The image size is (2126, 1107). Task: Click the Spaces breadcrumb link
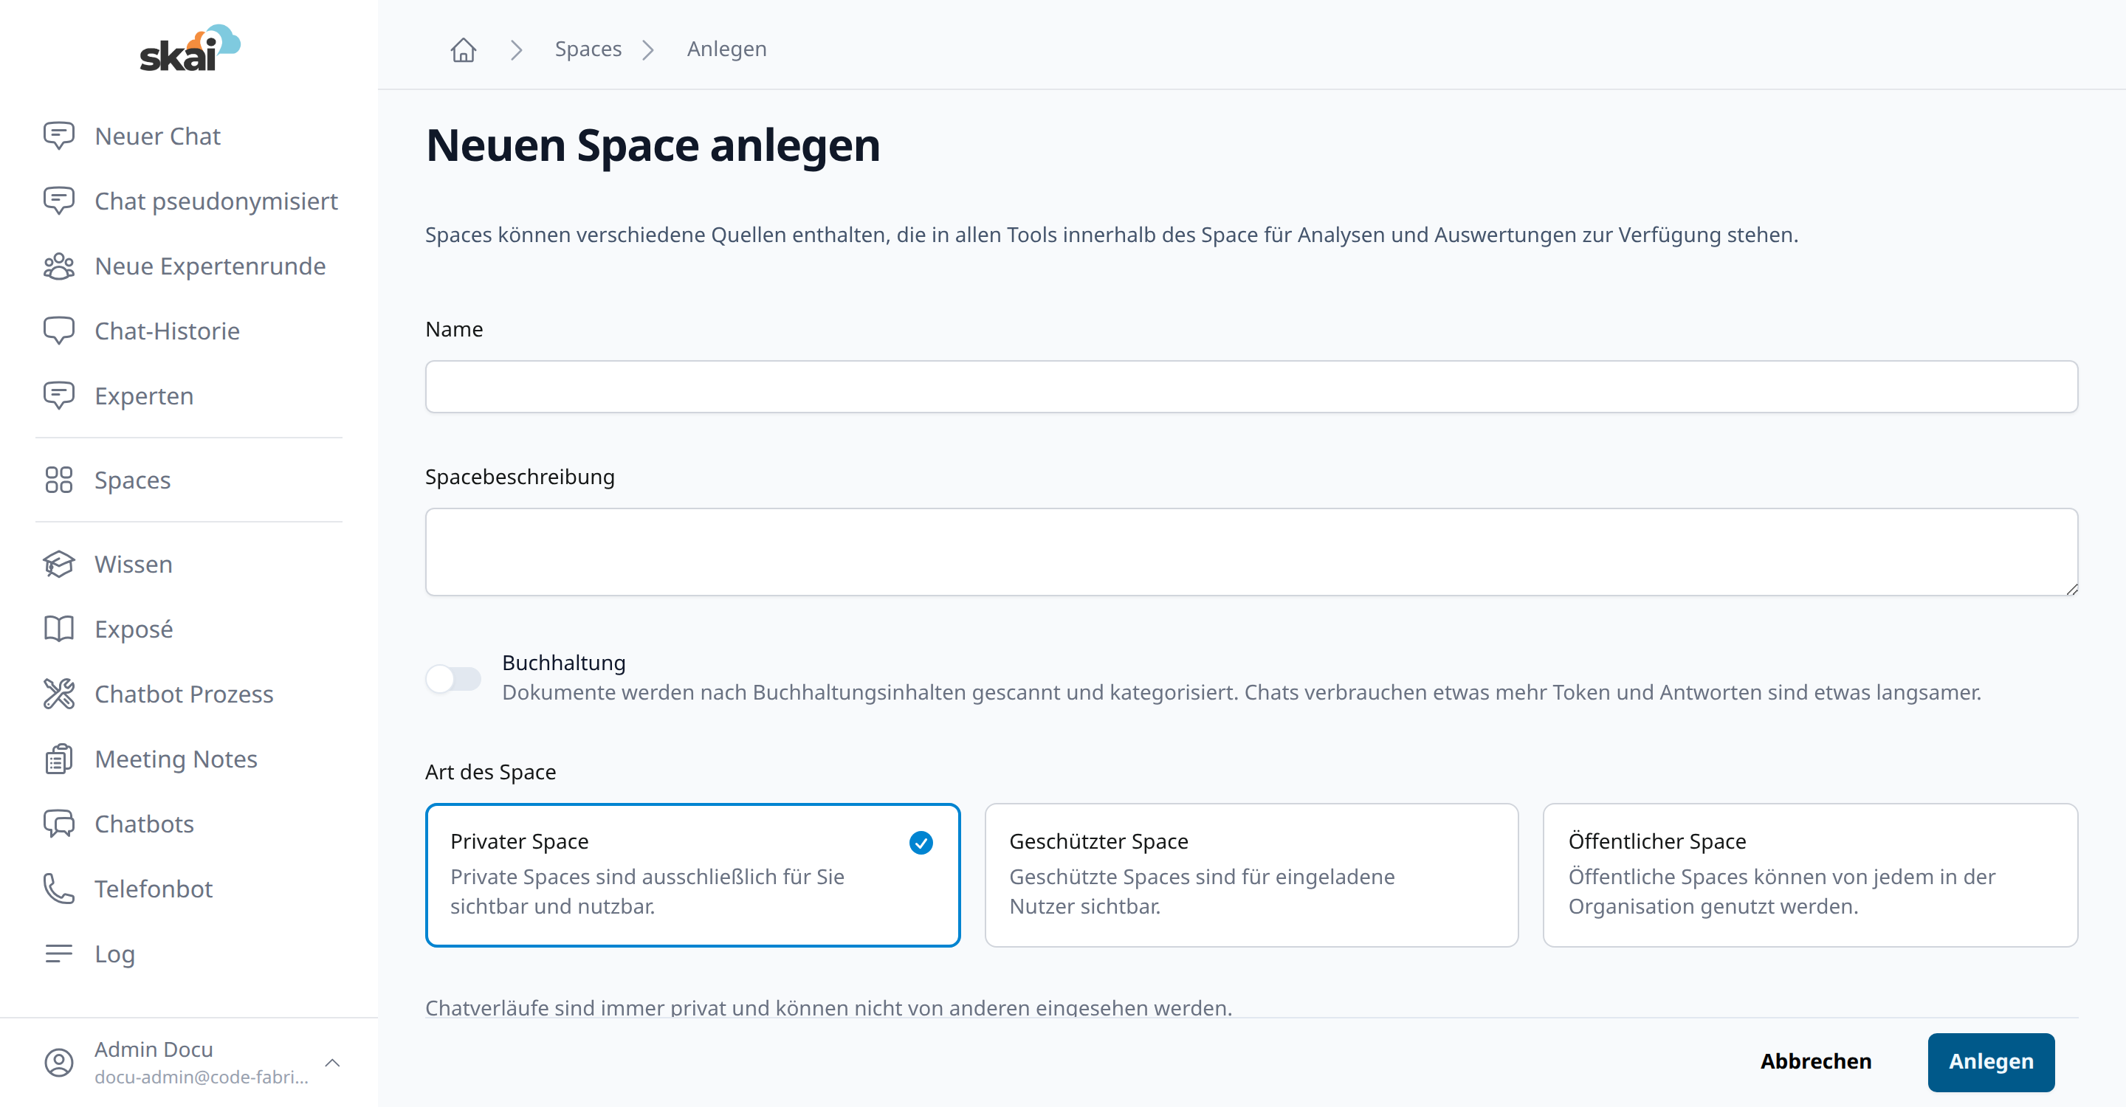[588, 49]
